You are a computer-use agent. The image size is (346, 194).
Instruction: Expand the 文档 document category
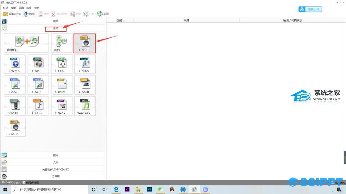[x=53, y=162]
